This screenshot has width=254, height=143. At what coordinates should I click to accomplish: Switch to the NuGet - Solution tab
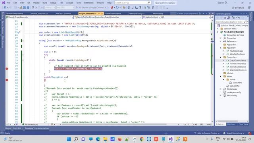(x=63, y=14)
